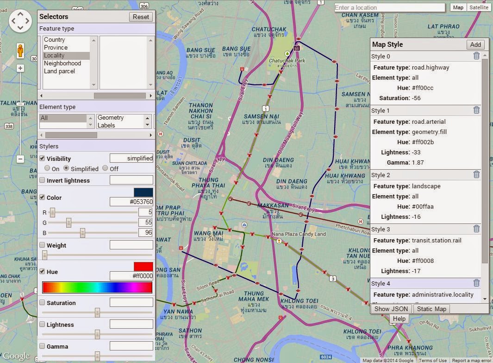Viewport: 493px width, 363px height.
Task: Select the Simplified visibility radio button
Action: tap(66, 168)
